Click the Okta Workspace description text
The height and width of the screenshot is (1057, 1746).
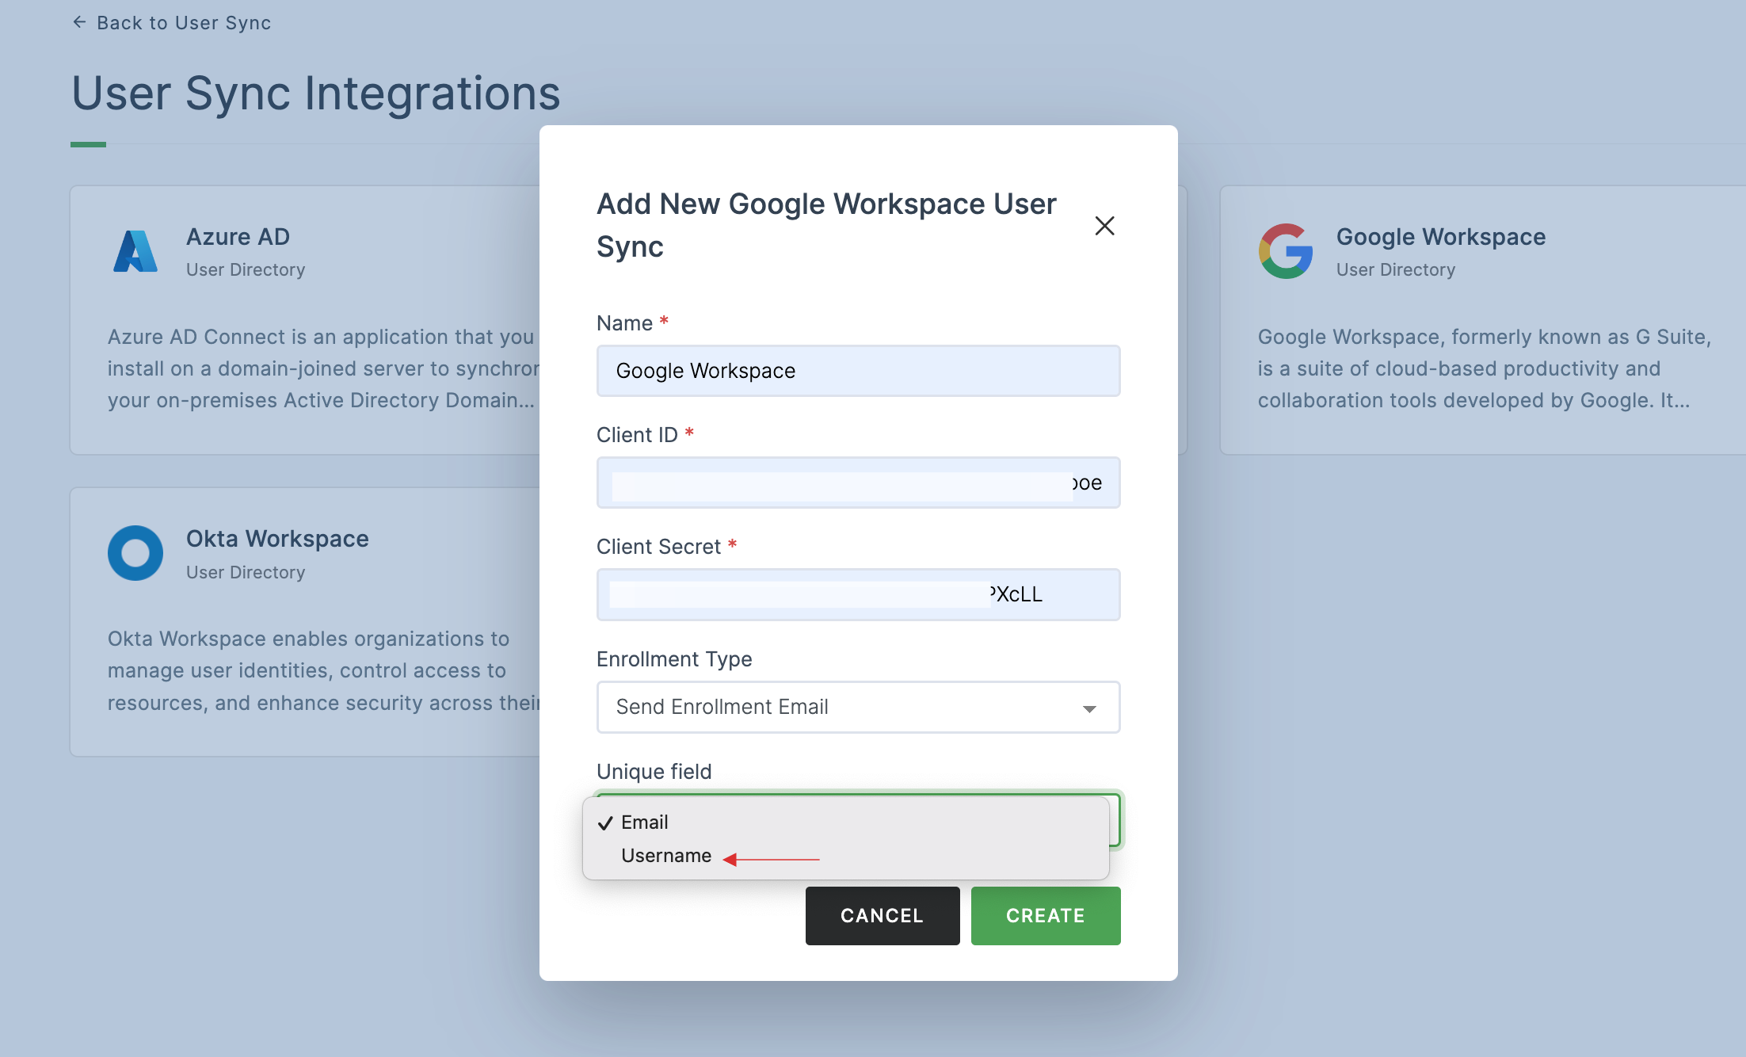(x=323, y=670)
